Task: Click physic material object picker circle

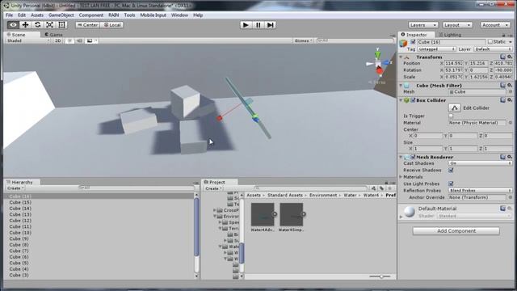Action: pos(510,123)
